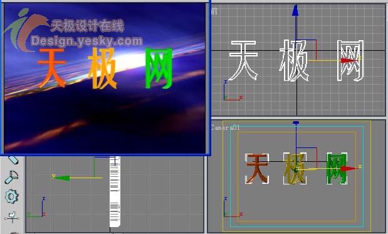
Task: Click the blue Z-axis handle in Camera01 viewport
Action: click(296, 123)
